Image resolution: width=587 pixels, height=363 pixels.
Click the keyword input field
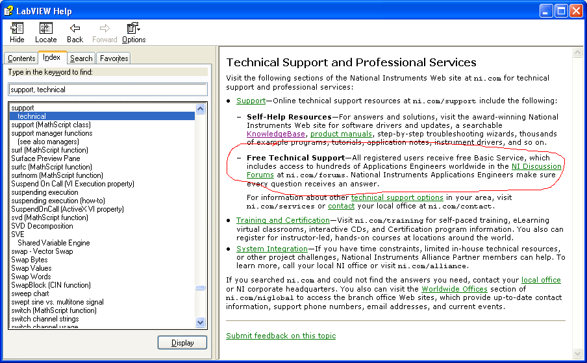coord(108,90)
